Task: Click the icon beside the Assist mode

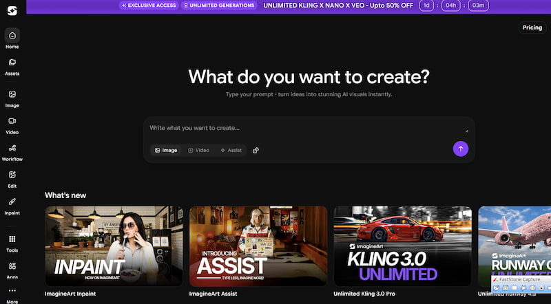Action: click(x=256, y=150)
